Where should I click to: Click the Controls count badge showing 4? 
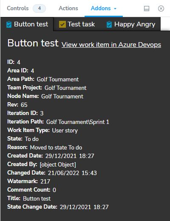tap(39, 9)
